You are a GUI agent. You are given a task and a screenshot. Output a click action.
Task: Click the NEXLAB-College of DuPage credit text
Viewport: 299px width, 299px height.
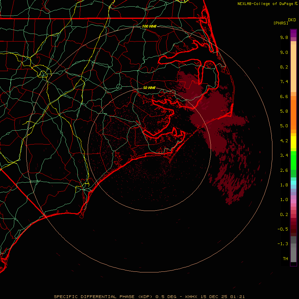[265, 4]
